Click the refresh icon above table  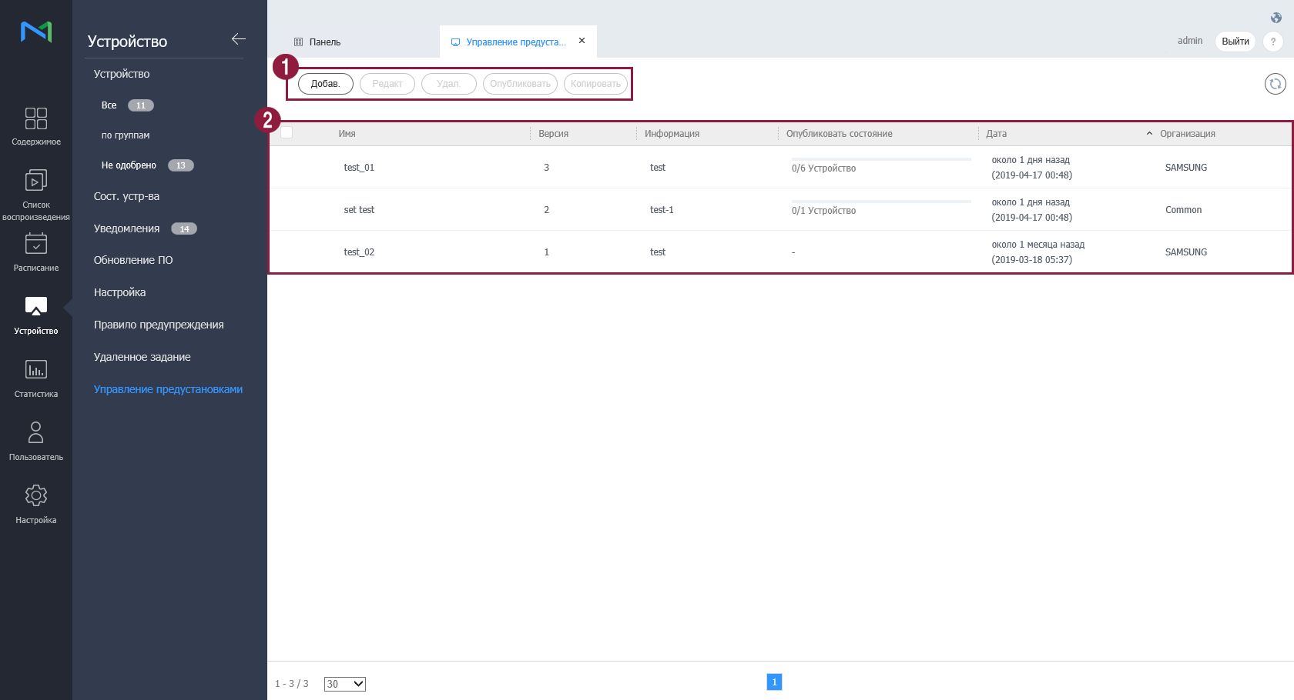click(x=1275, y=84)
